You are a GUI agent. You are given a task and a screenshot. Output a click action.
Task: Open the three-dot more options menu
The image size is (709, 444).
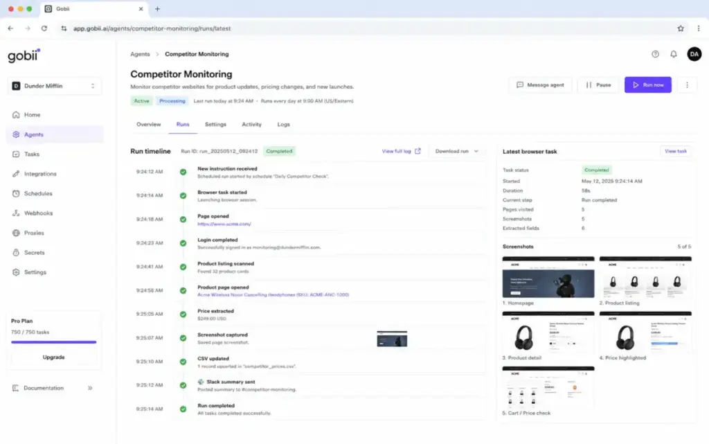coord(687,85)
